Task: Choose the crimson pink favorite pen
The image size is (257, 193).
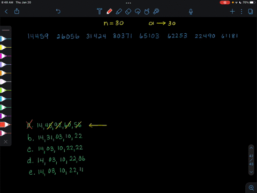Action: click(x=5, y=133)
